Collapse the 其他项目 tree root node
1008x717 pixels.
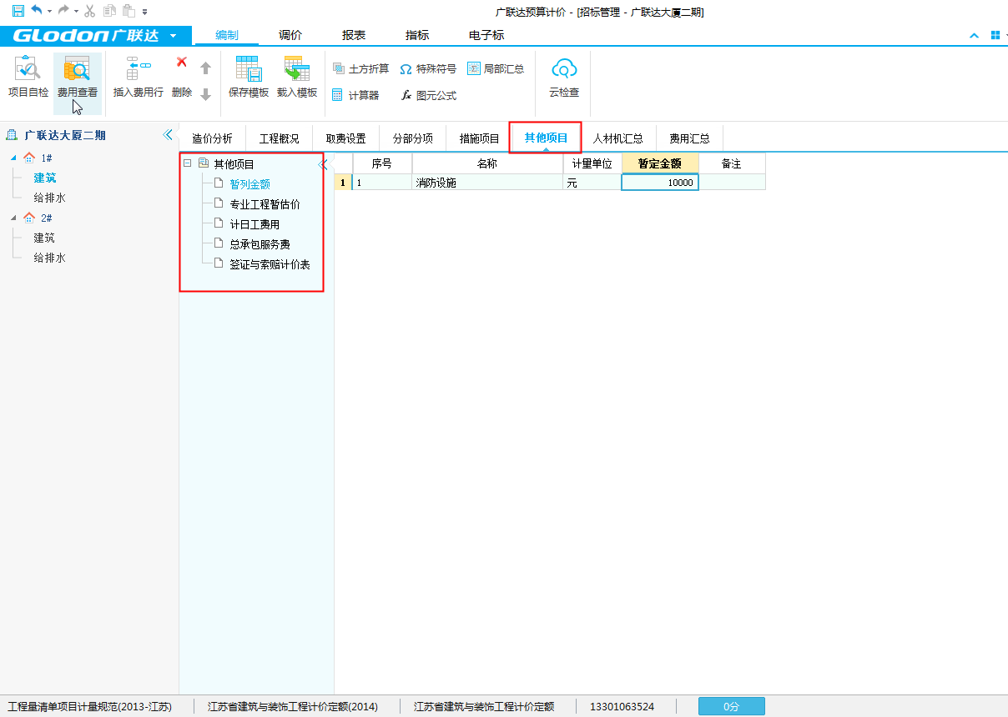point(188,164)
